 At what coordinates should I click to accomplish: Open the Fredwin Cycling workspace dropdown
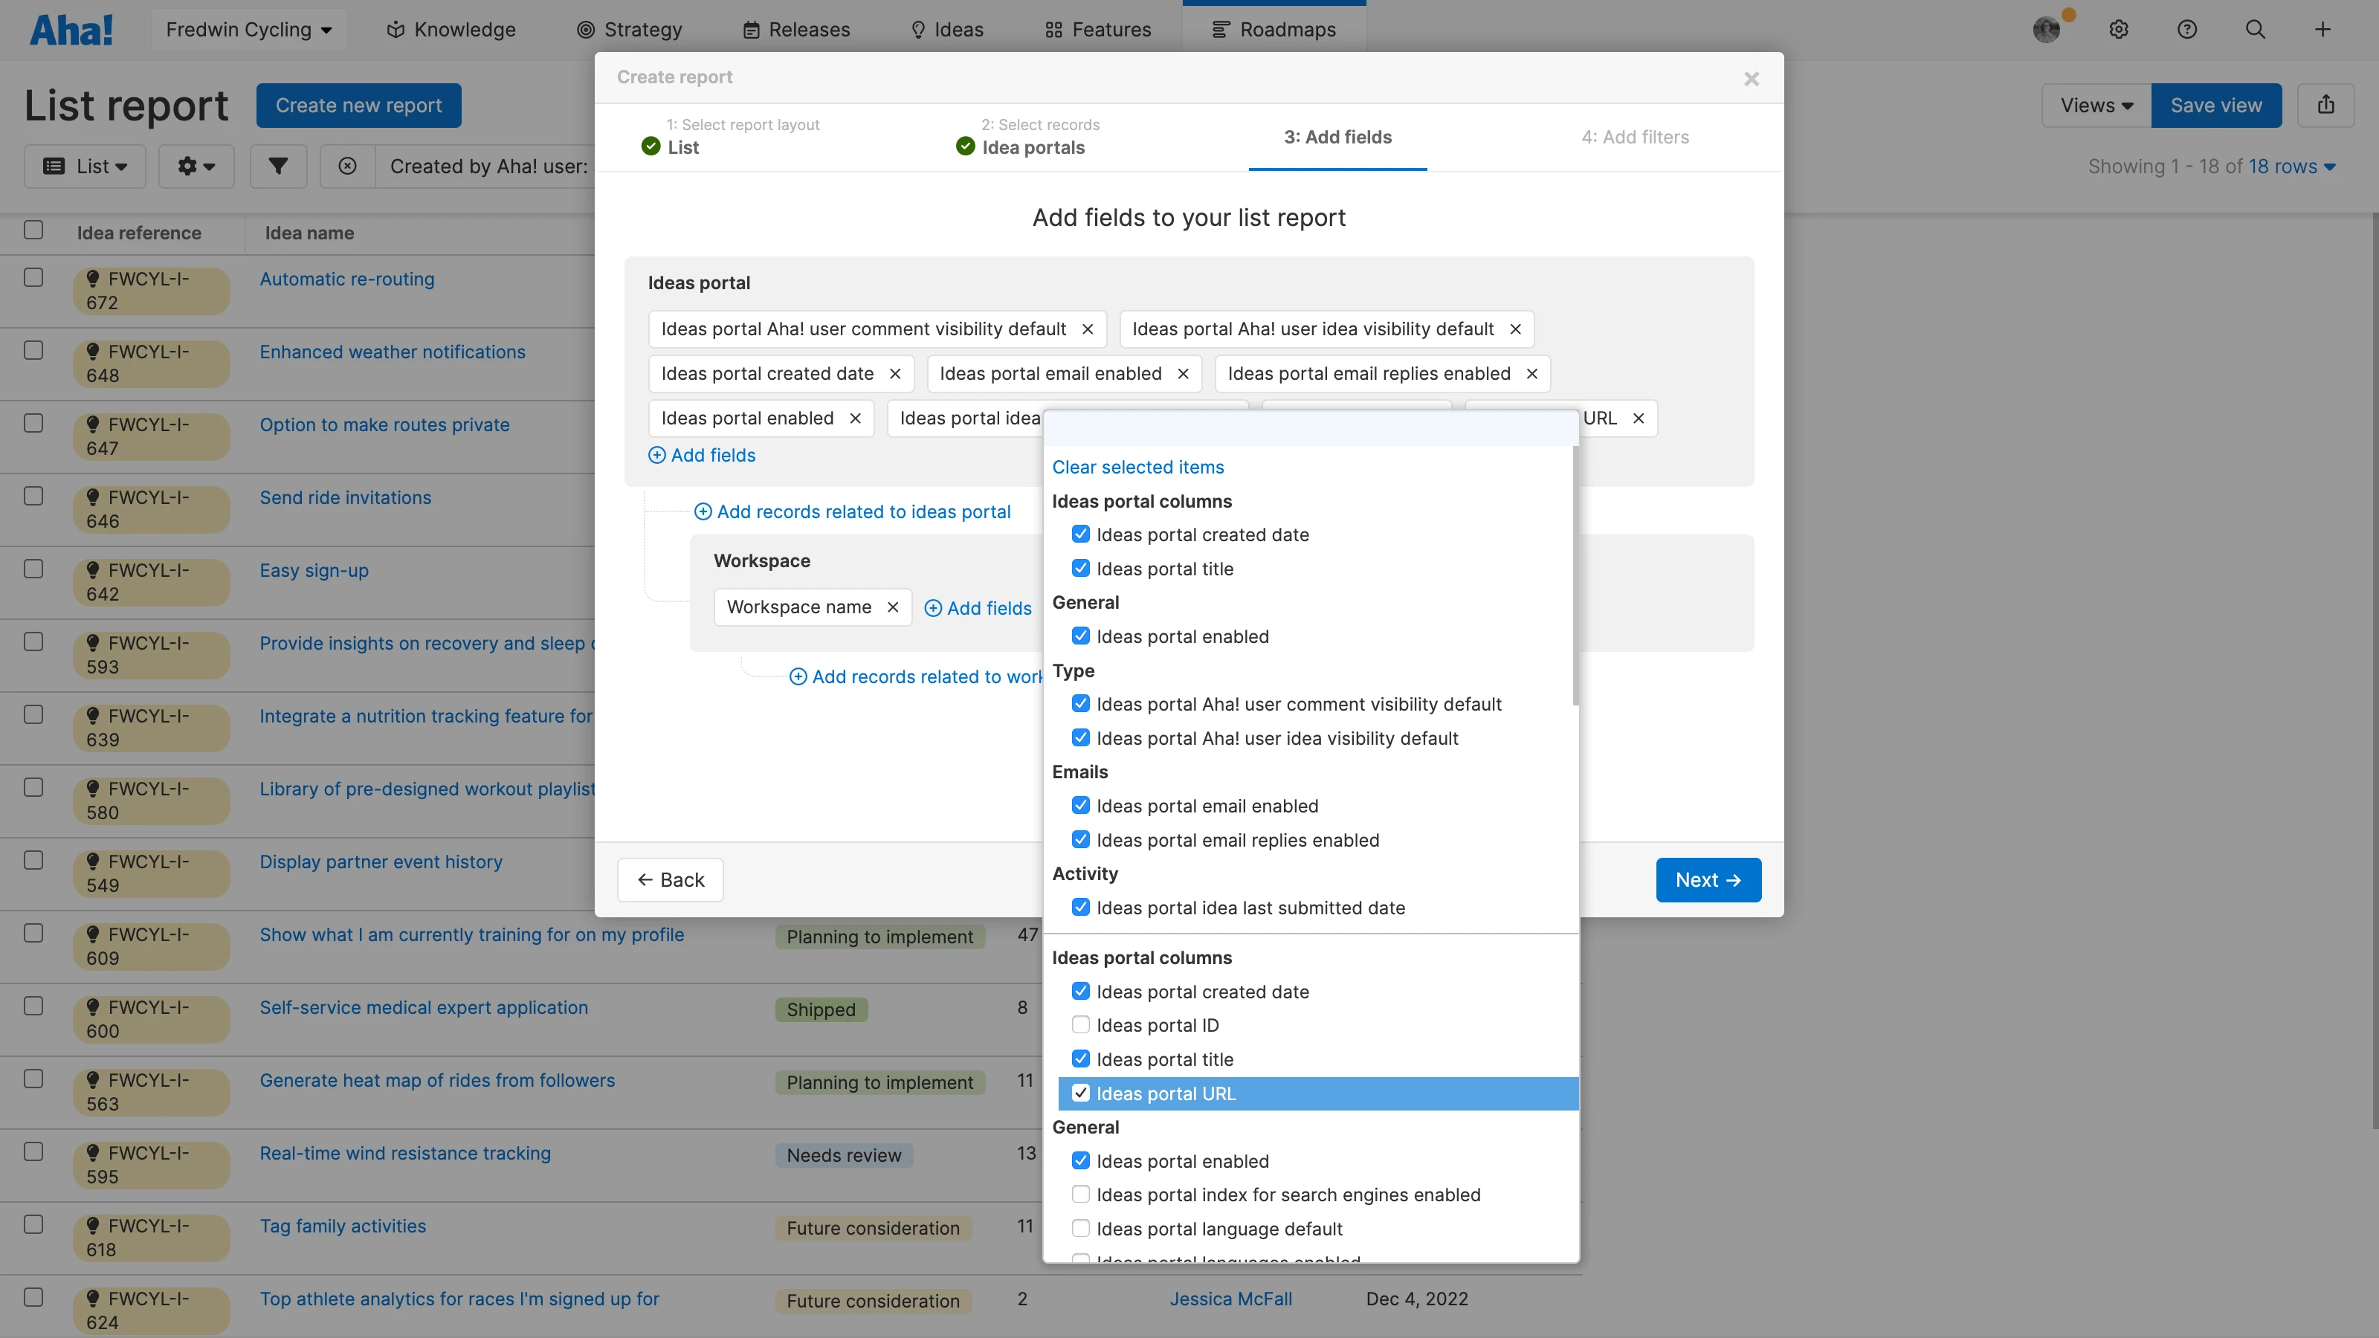pos(248,30)
